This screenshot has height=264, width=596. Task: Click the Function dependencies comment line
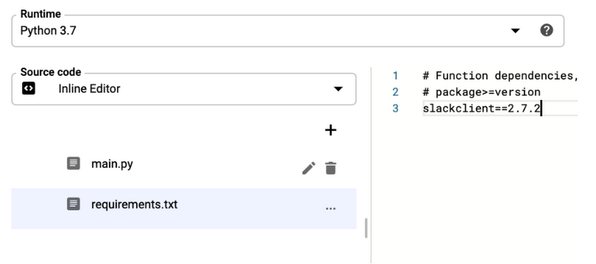(x=500, y=76)
